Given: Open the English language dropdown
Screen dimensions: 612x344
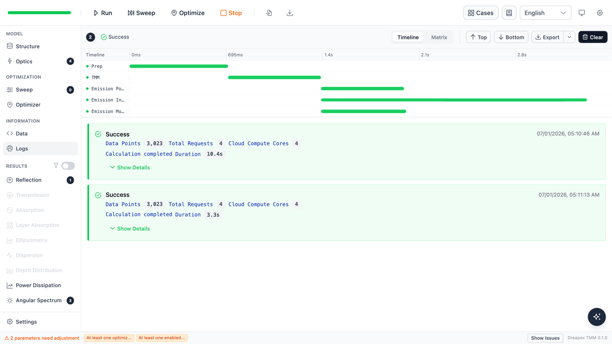Looking at the screenshot, I should [545, 13].
